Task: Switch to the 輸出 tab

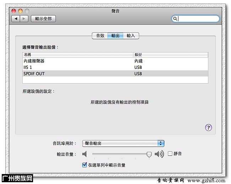Action: pyautogui.click(x=116, y=36)
